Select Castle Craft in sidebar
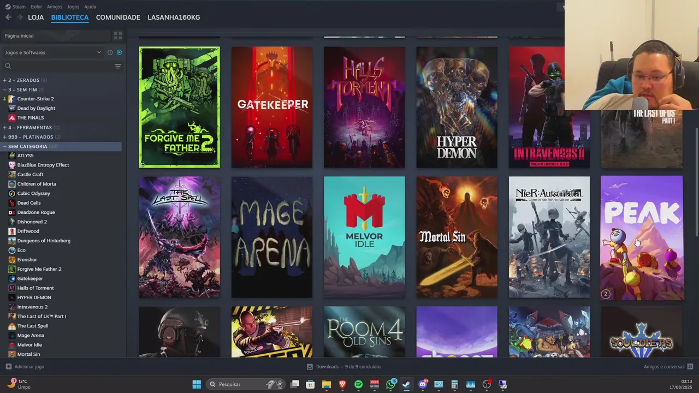 [x=30, y=175]
